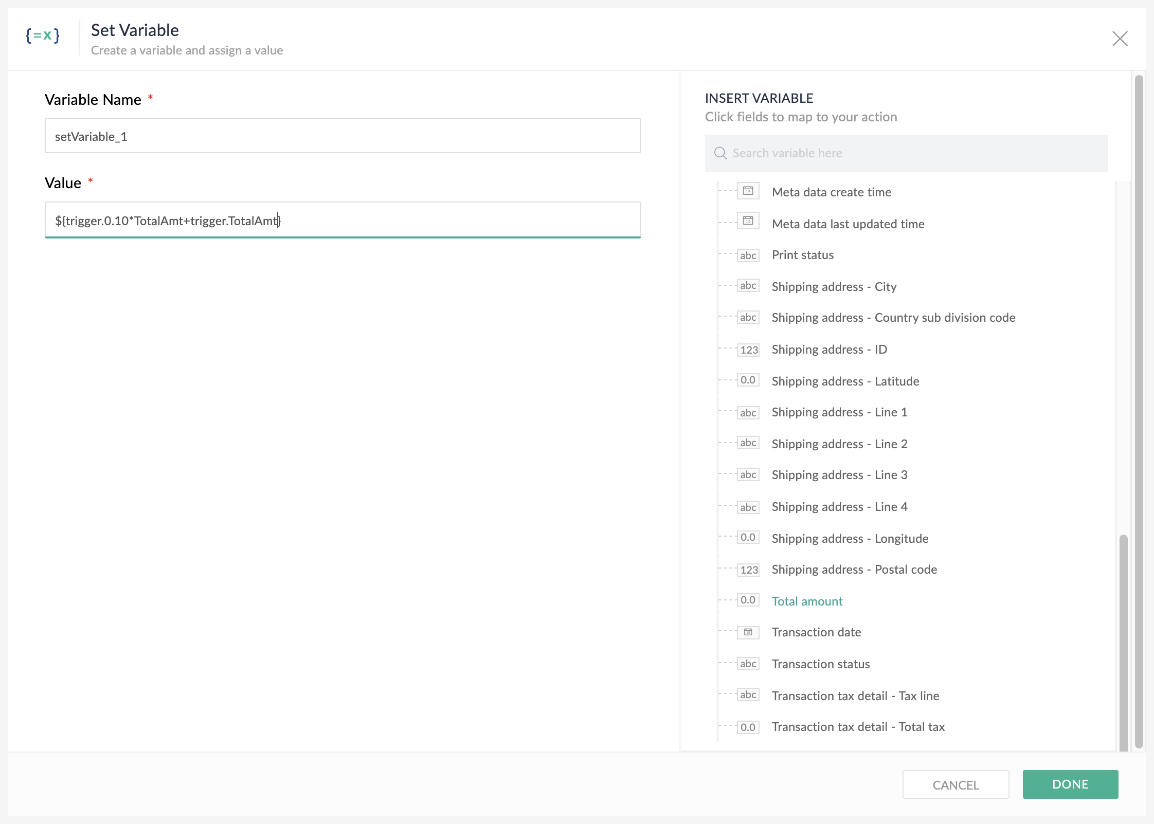This screenshot has width=1154, height=824.
Task: Click abc icon beside Shipping address - Line 2
Action: (748, 443)
